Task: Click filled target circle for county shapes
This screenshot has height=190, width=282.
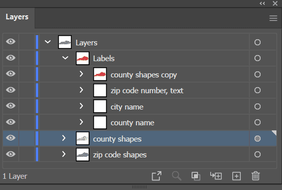Action: click(x=258, y=139)
